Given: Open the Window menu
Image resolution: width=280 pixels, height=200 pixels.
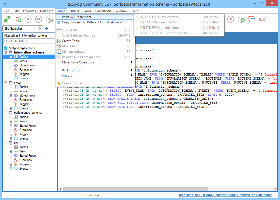Looking at the screenshot, I should coord(121,11).
